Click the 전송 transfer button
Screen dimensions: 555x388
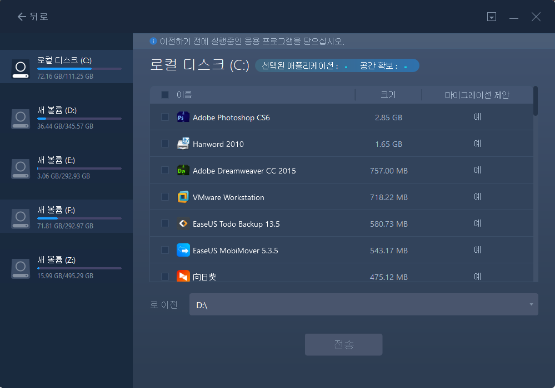pyautogui.click(x=344, y=345)
